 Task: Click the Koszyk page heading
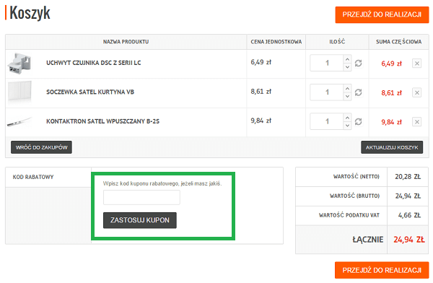30,13
